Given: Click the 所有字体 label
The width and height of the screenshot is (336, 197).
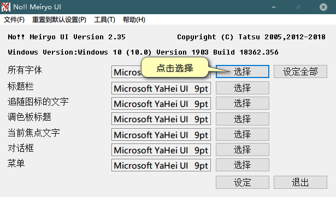Looking at the screenshot, I should click(x=25, y=70).
